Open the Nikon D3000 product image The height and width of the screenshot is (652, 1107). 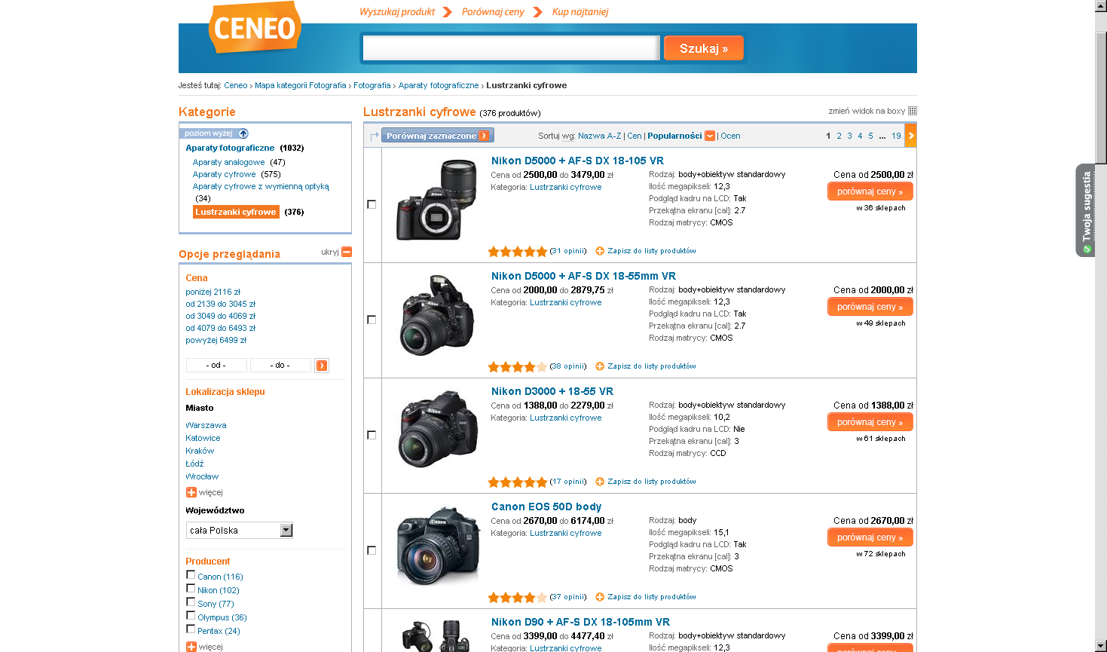[437, 430]
